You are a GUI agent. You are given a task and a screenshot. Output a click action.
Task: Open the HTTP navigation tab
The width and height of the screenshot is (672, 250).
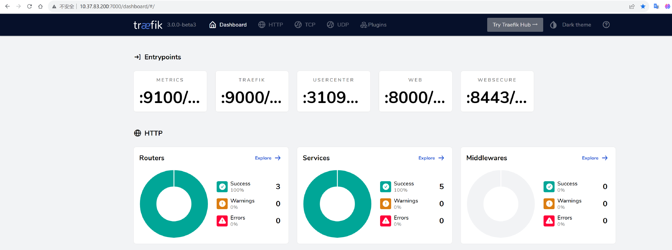[x=271, y=25]
